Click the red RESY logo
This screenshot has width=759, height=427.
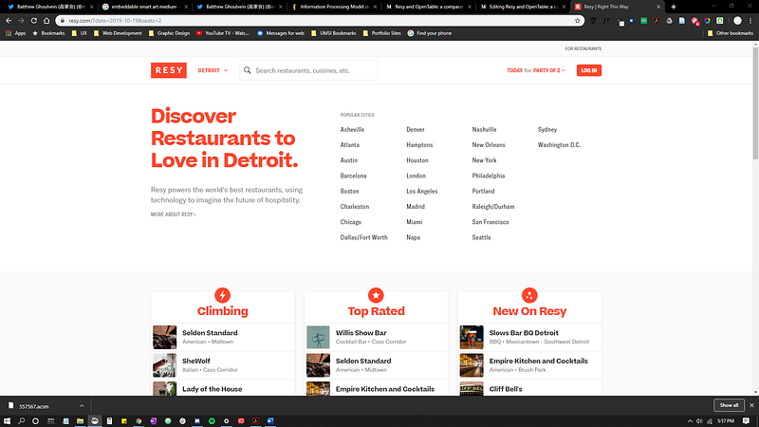pyautogui.click(x=169, y=70)
